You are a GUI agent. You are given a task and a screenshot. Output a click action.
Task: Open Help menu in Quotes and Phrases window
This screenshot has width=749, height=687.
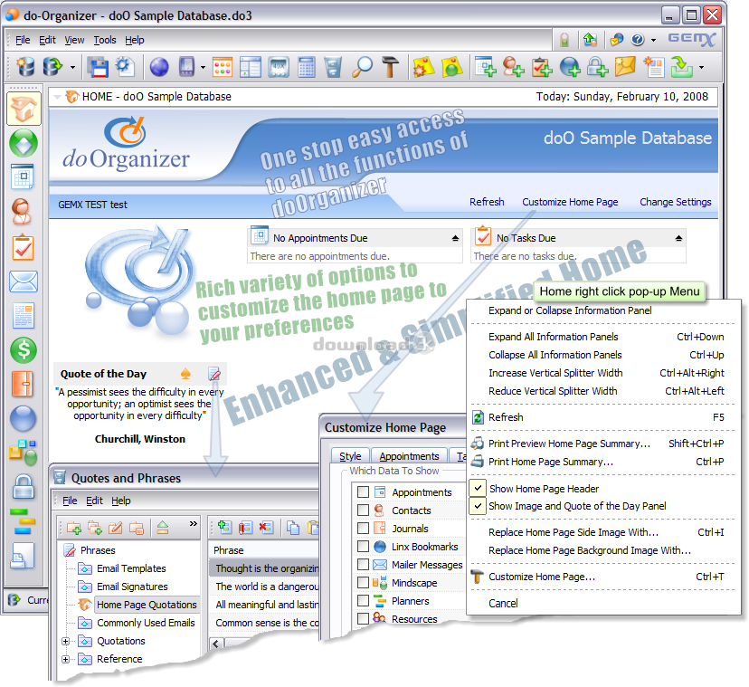(121, 501)
